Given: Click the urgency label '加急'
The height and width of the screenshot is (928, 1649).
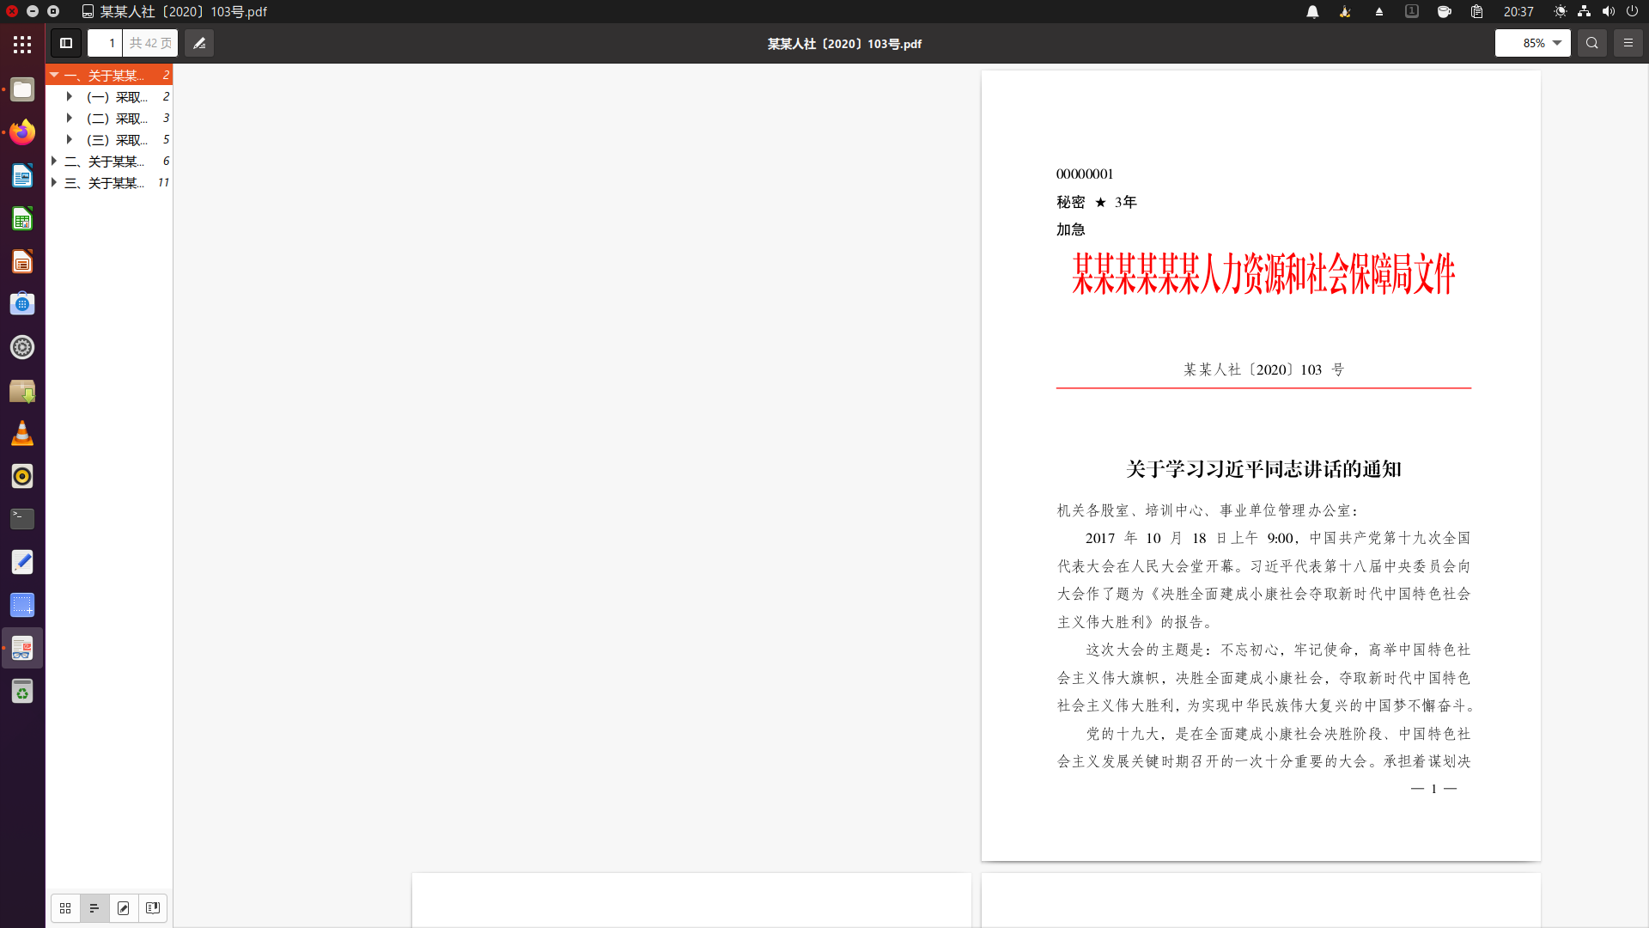Looking at the screenshot, I should (x=1071, y=229).
